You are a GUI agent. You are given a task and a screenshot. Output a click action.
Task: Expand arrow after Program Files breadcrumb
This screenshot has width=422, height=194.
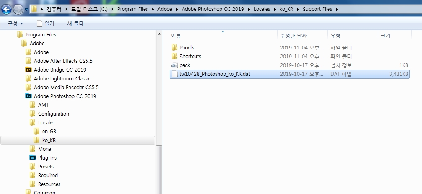pyautogui.click(x=152, y=9)
